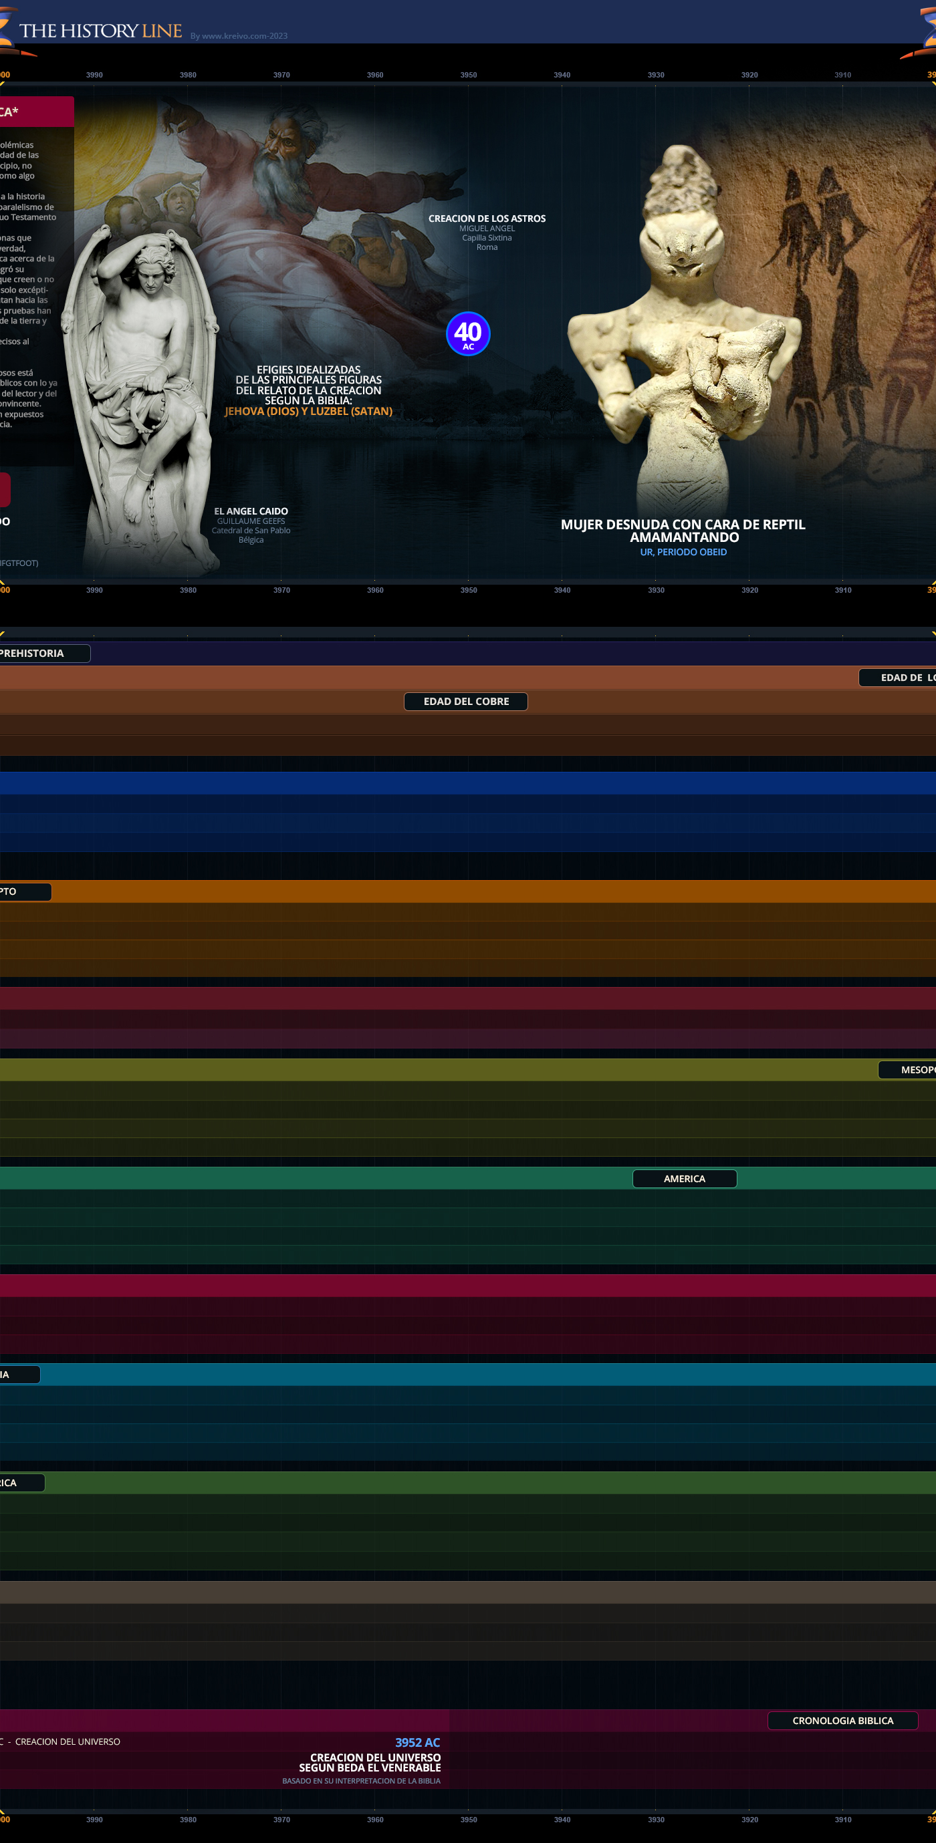Click BASADO EN SU INTERPRETACION DE LA BIBLIA note
The image size is (936, 1843).
pos(362,1781)
